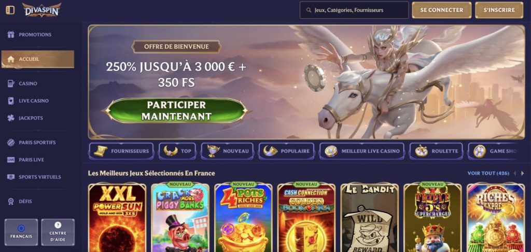The image size is (531, 252).
Task: Show next games with right arrow
Action: click(x=522, y=173)
